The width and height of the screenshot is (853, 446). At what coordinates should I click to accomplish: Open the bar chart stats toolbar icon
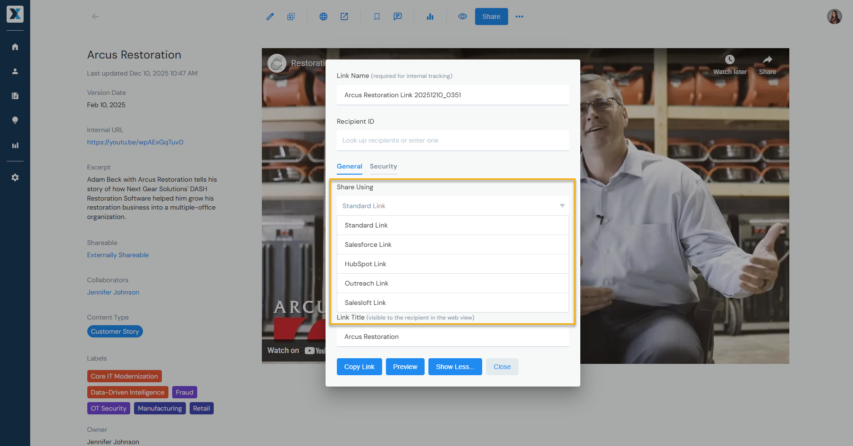tap(430, 17)
